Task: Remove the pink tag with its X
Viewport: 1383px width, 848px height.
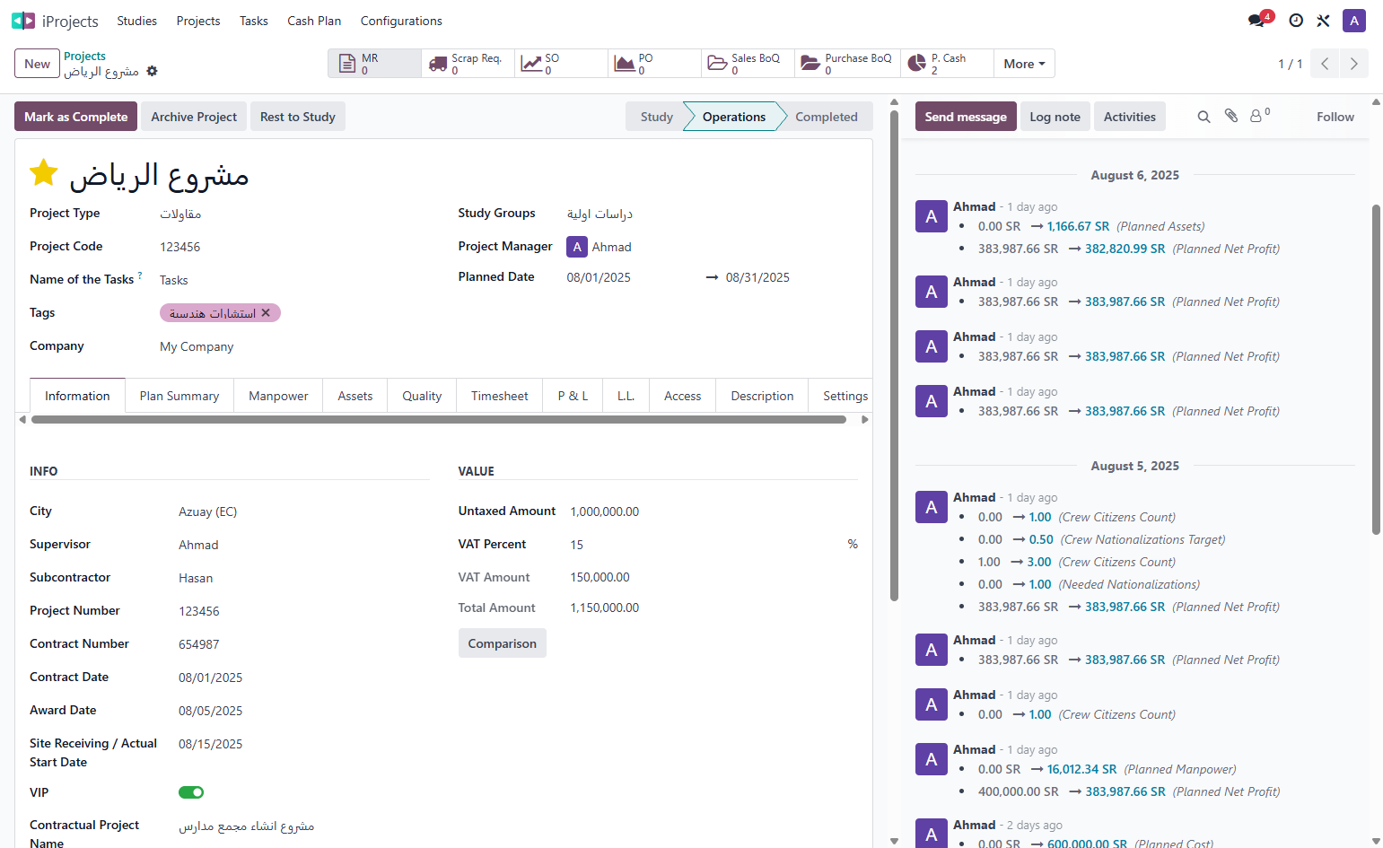Action: (266, 313)
